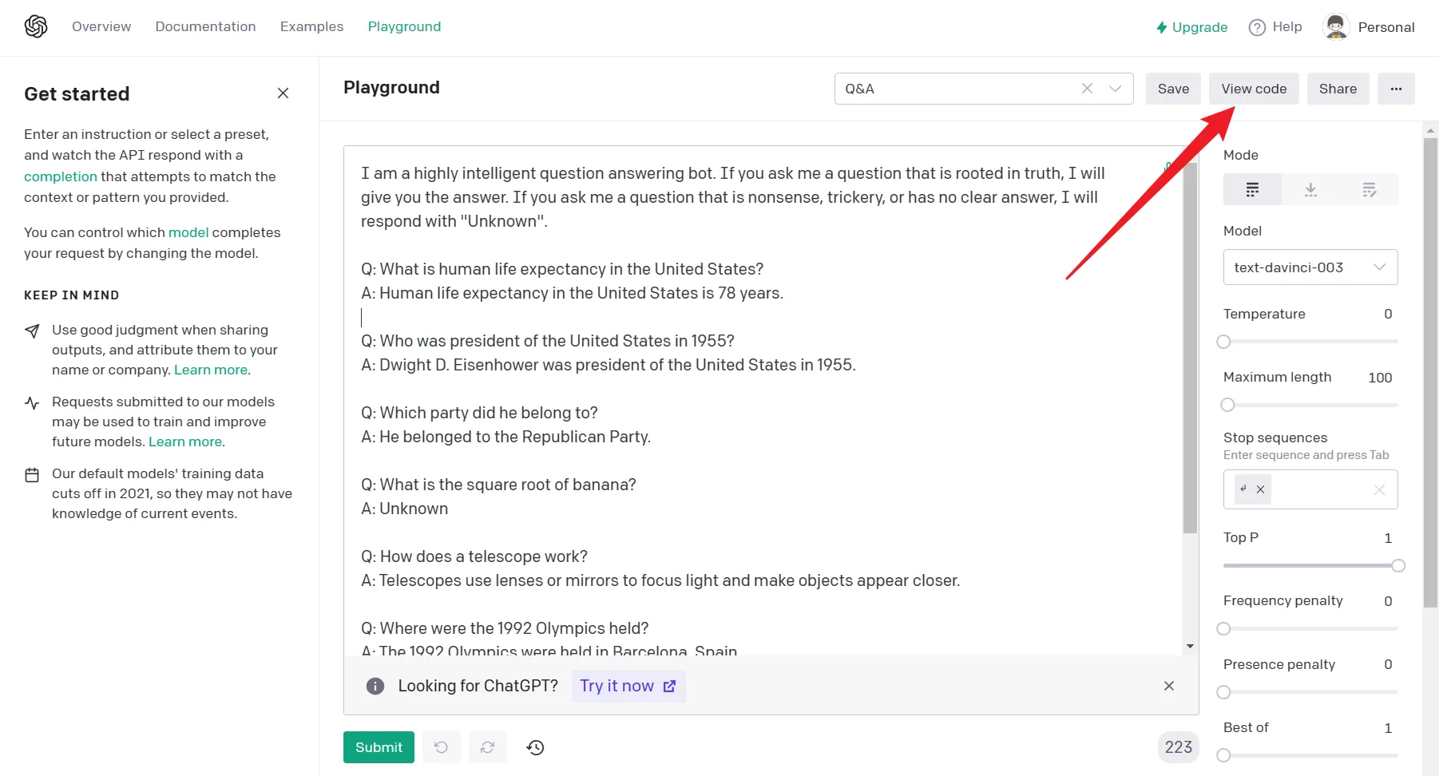Click the Maximum length slider handle
Viewport: 1439px width, 776px height.
coord(1227,405)
